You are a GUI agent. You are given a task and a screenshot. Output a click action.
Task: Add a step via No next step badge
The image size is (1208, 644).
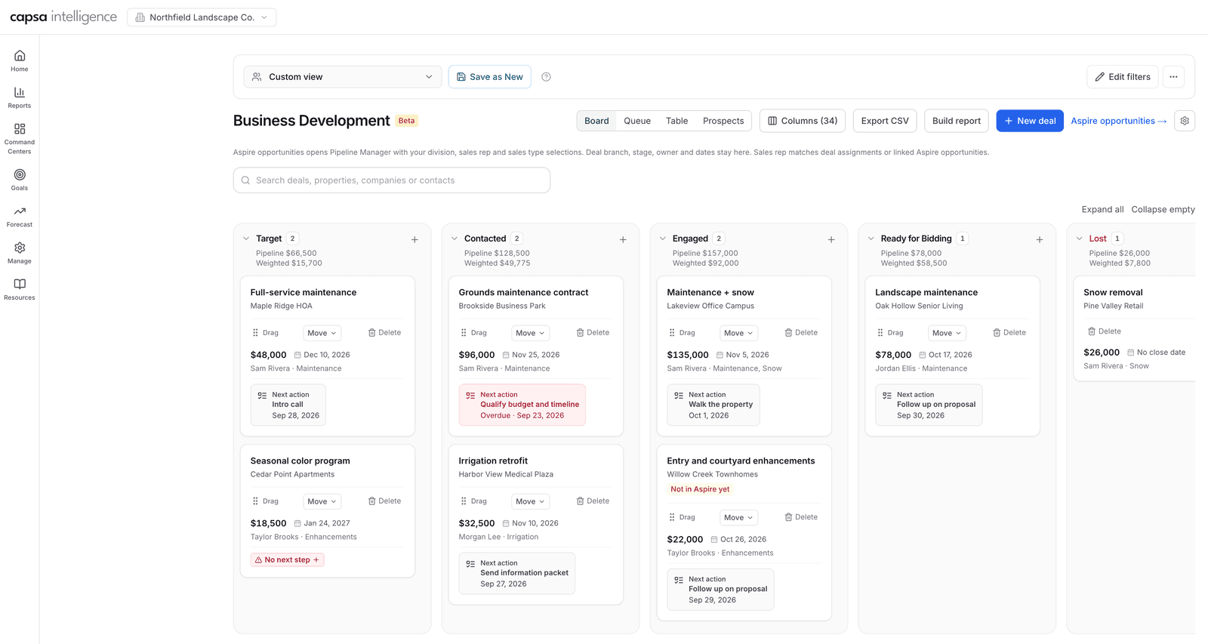pos(288,560)
